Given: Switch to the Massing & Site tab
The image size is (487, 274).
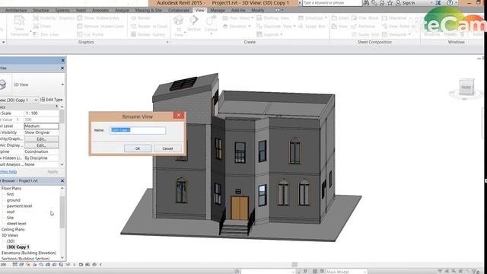Looking at the screenshot, I should tap(148, 10).
